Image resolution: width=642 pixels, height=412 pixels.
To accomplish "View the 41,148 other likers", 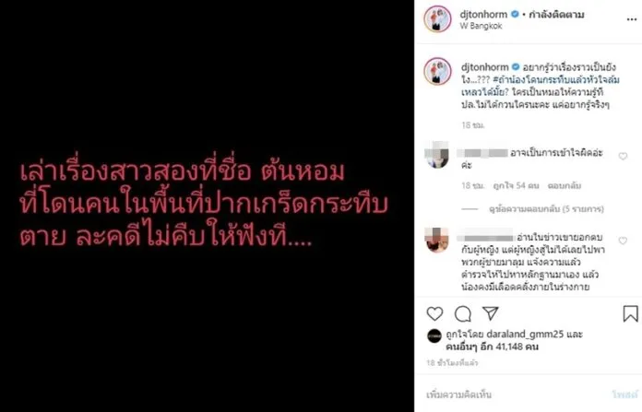I will click(x=493, y=347).
